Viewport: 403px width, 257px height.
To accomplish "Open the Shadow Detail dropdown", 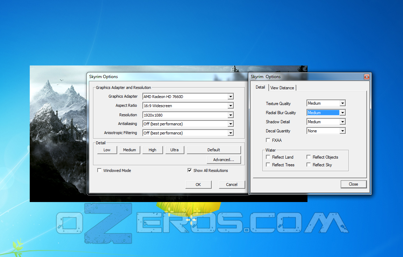I will pyautogui.click(x=326, y=122).
